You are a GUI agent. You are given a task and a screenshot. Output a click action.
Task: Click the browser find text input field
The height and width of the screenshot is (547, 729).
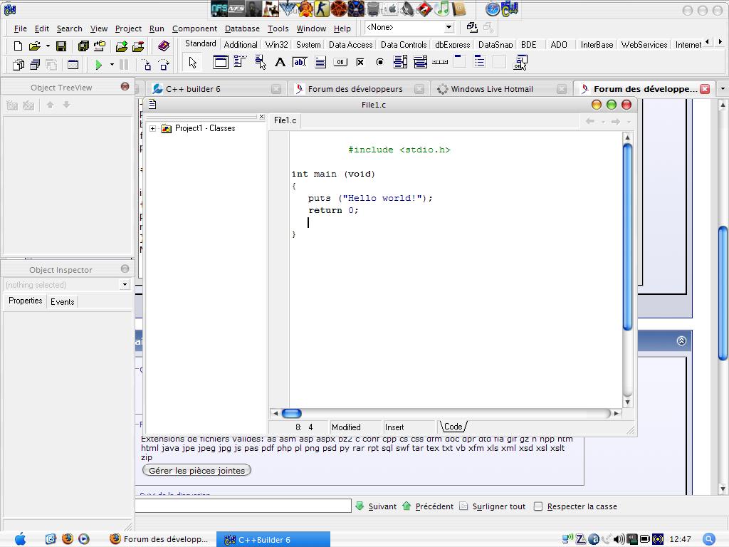tap(243, 506)
